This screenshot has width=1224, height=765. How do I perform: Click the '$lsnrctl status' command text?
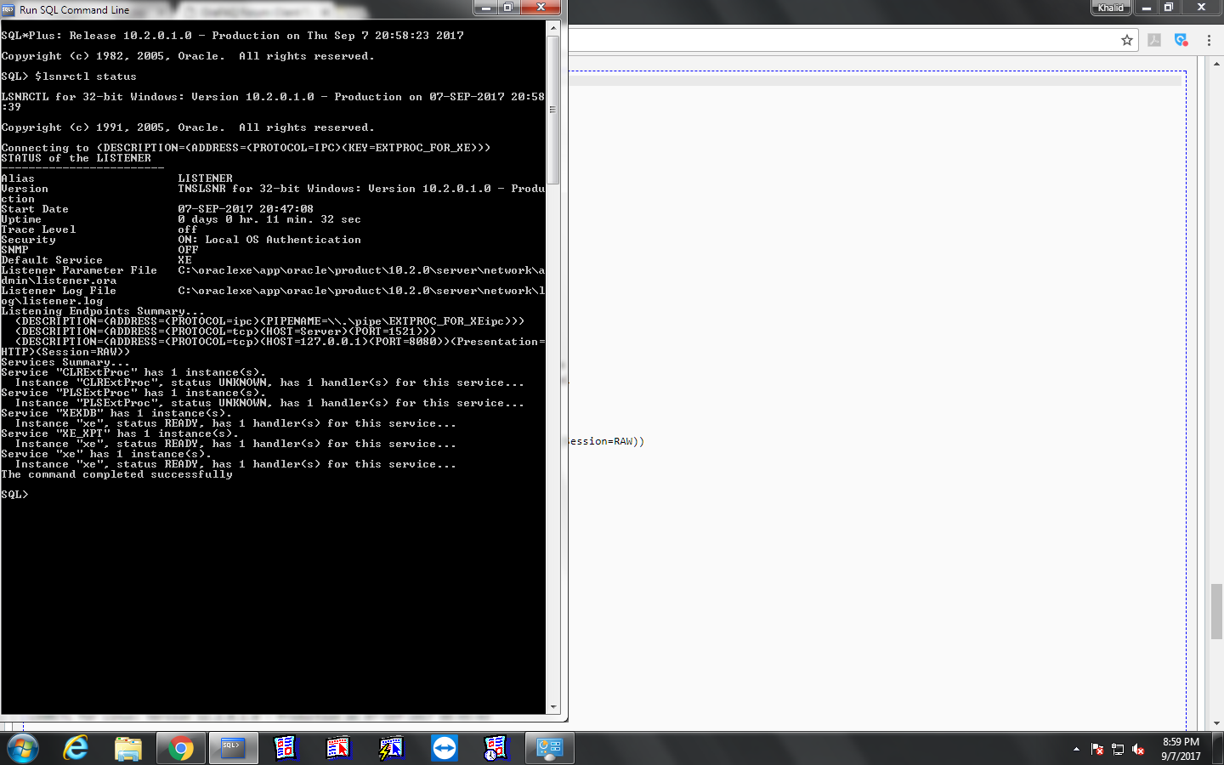tap(86, 76)
